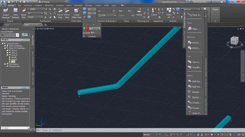The height and width of the screenshot is (137, 245).
Task: Click the Line to Pipe tool
Action: coord(60,13)
